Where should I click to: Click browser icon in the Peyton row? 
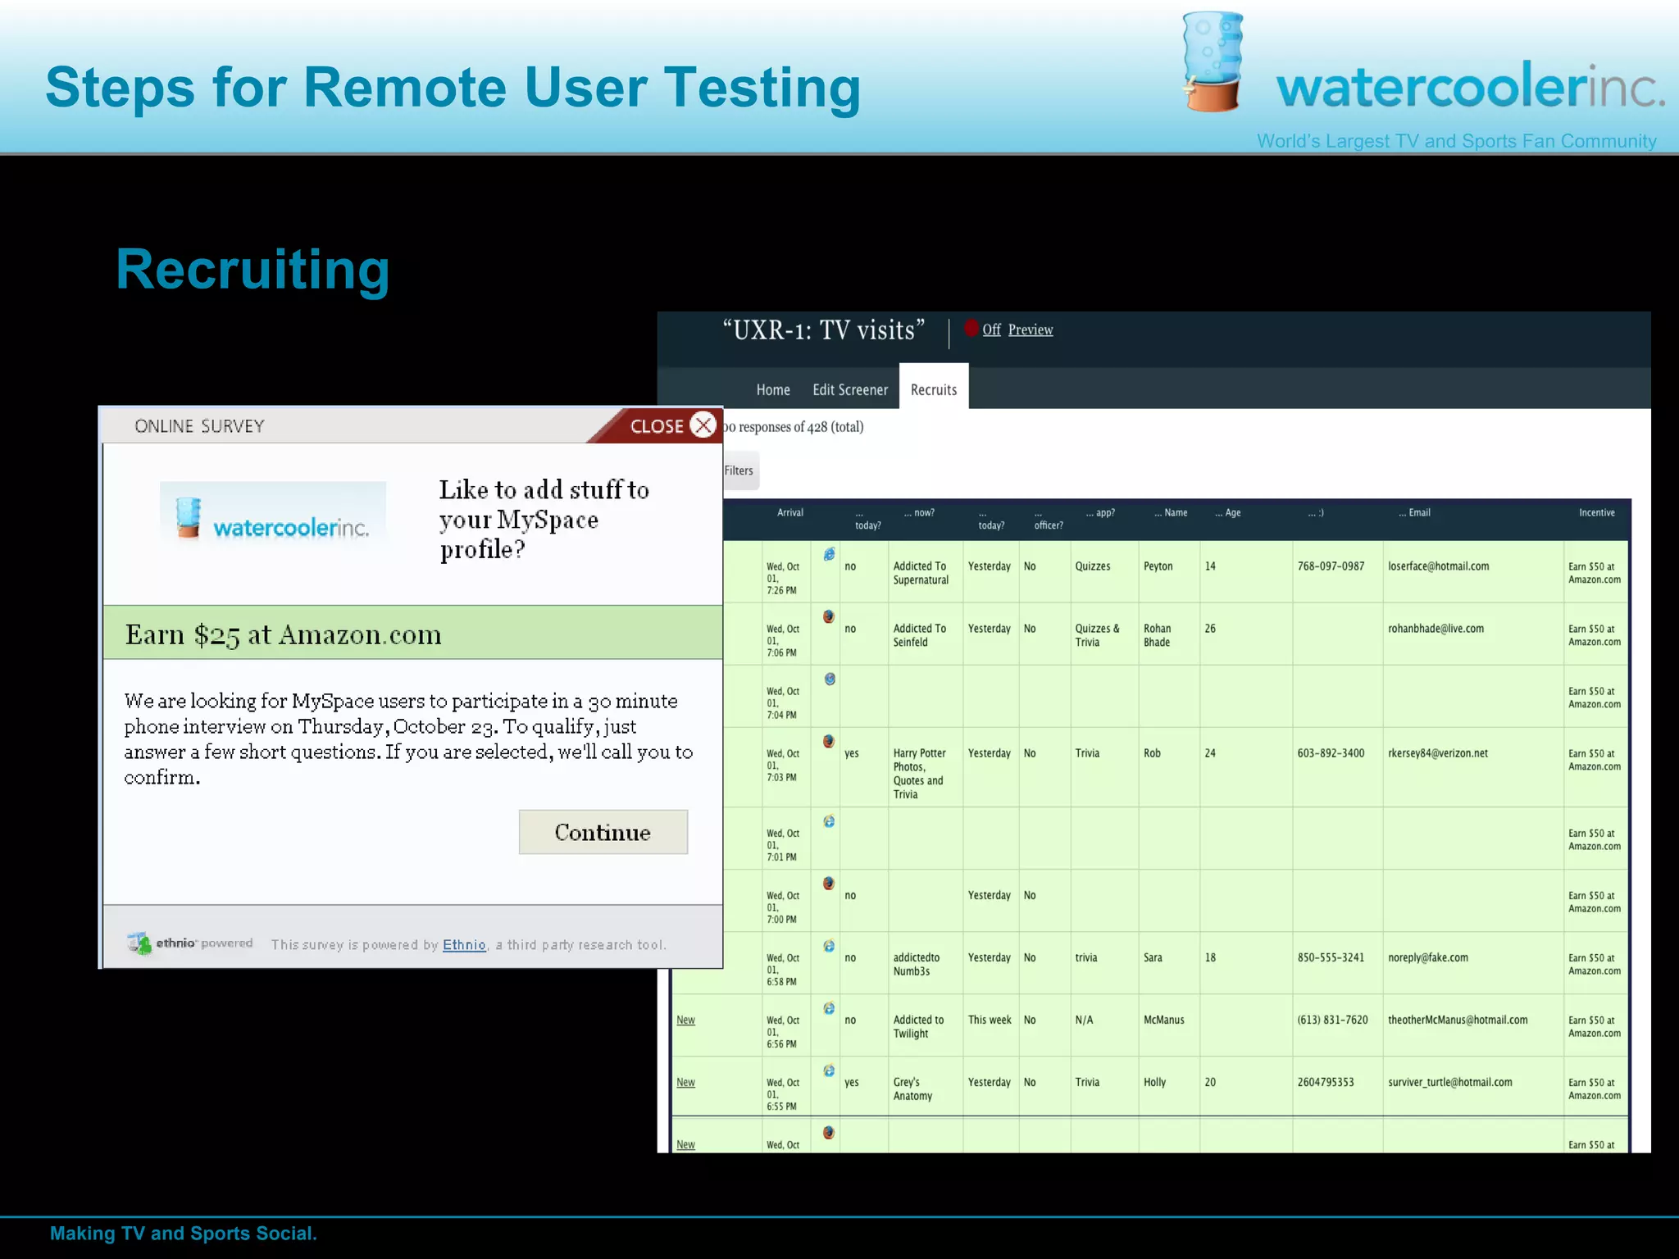[x=830, y=554]
